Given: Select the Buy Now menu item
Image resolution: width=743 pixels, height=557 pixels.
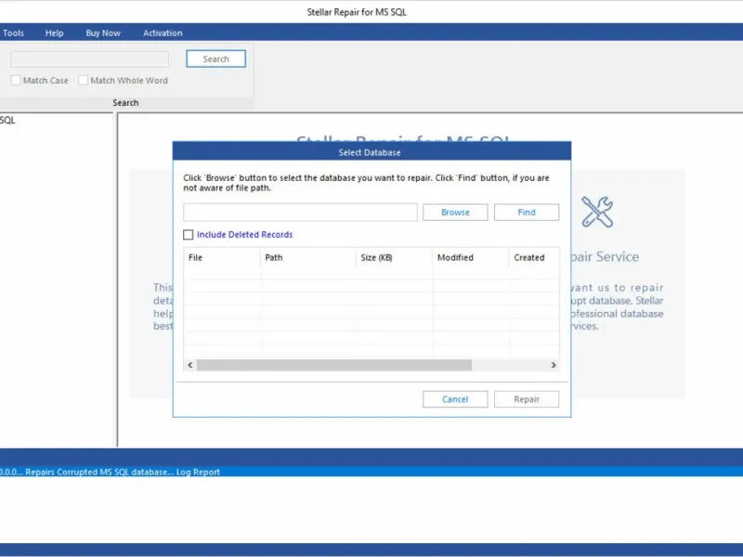Looking at the screenshot, I should [x=103, y=33].
